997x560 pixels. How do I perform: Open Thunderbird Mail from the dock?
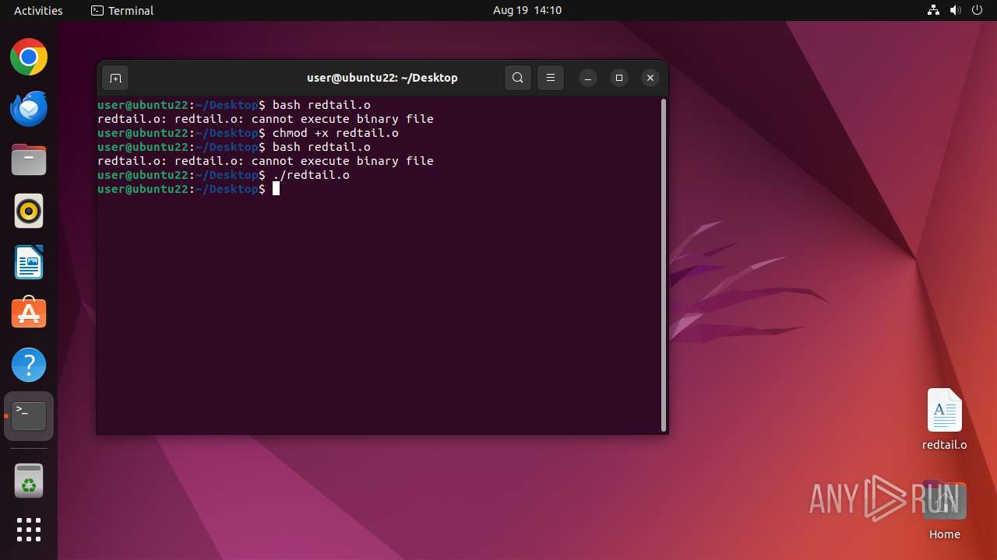[x=29, y=109]
